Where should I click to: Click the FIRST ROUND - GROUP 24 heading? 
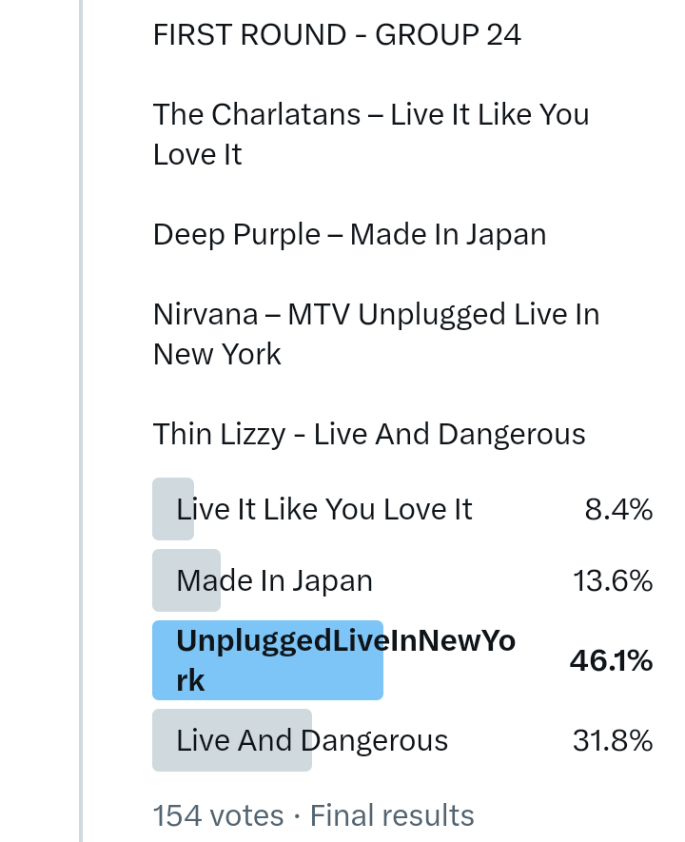point(337,35)
